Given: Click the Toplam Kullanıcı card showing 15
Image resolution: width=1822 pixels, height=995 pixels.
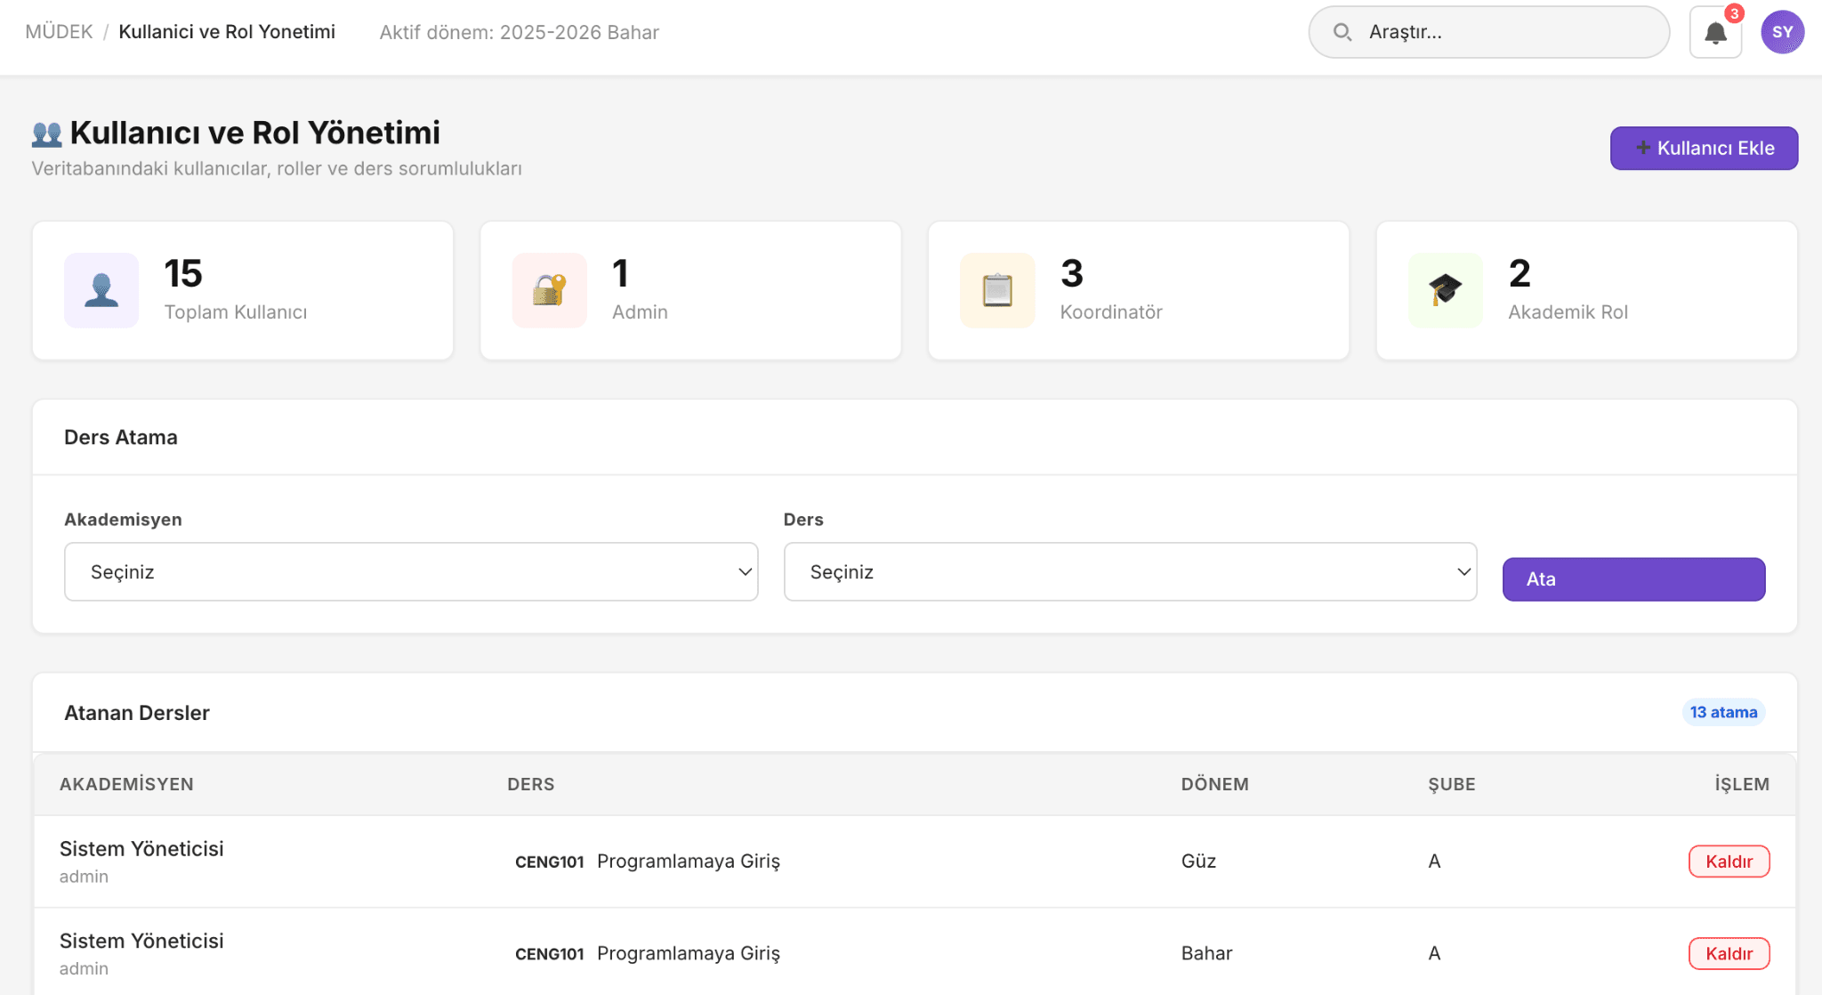Looking at the screenshot, I should point(243,290).
